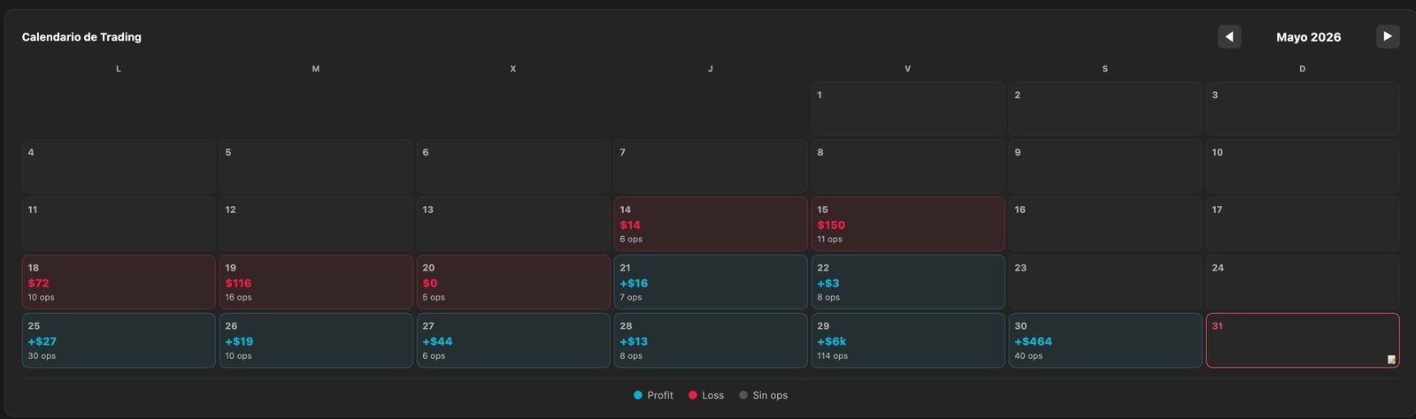Open day 19 with $116 loss
The width and height of the screenshot is (1416, 419).
pos(316,282)
